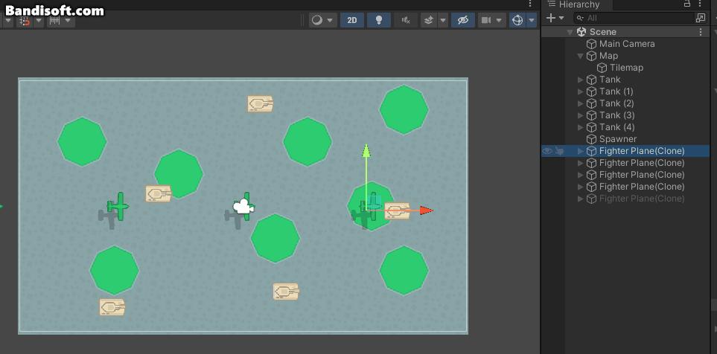The height and width of the screenshot is (354, 717).
Task: Select the greyed-out Fighter Plane(Clone) row
Action: pyautogui.click(x=625, y=199)
